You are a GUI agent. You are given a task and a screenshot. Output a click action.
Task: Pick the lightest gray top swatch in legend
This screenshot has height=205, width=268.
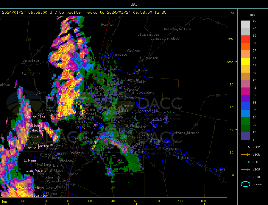(245, 24)
